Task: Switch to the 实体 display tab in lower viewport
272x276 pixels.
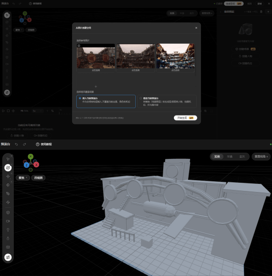Action: [x=217, y=156]
